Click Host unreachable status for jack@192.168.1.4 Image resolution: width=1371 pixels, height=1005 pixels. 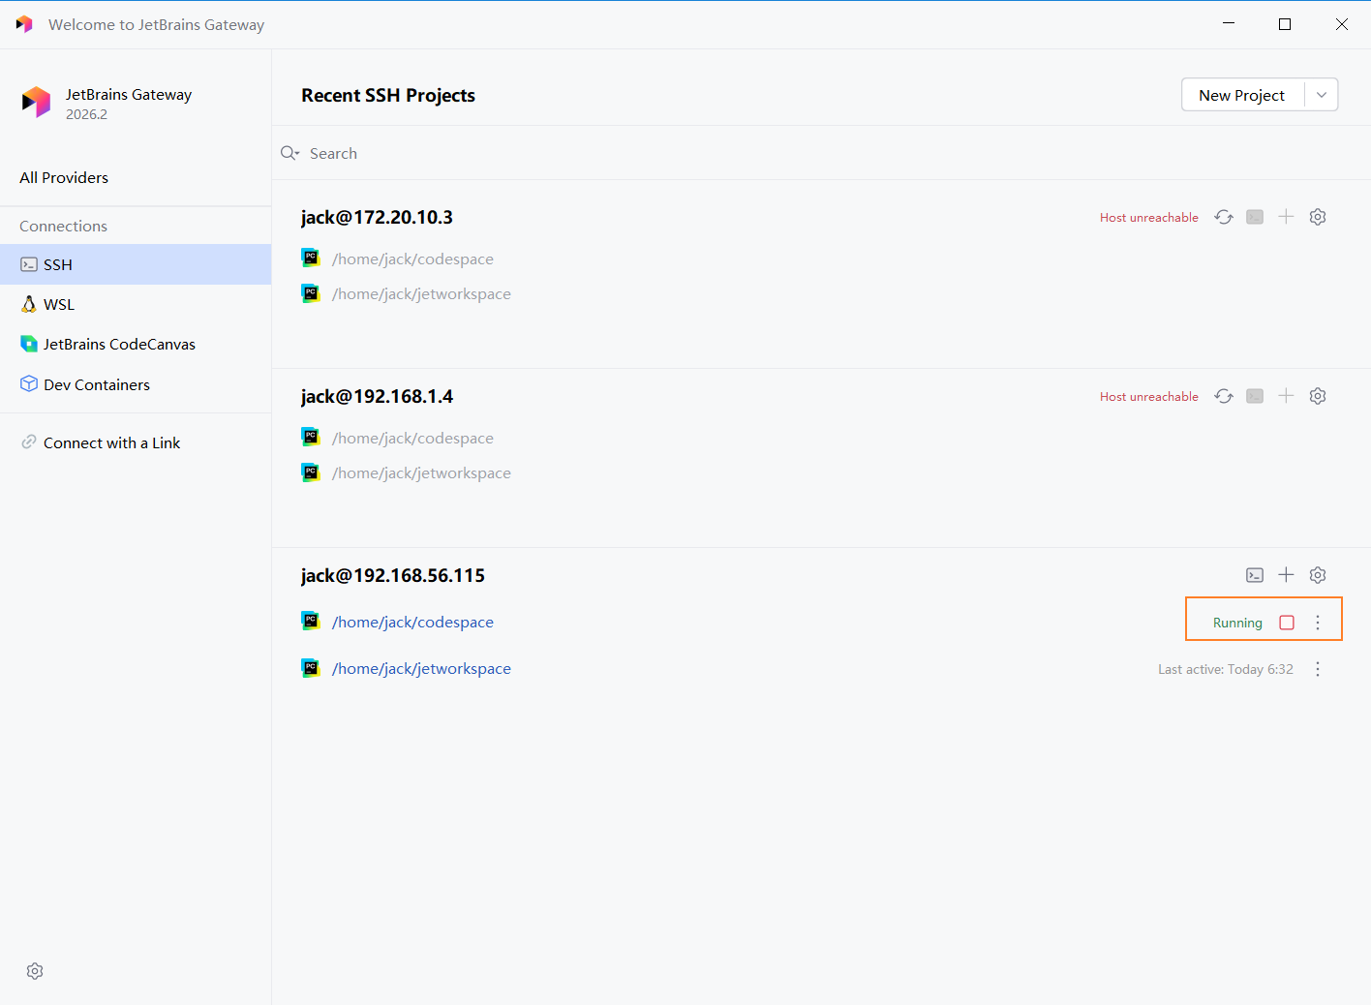point(1149,397)
